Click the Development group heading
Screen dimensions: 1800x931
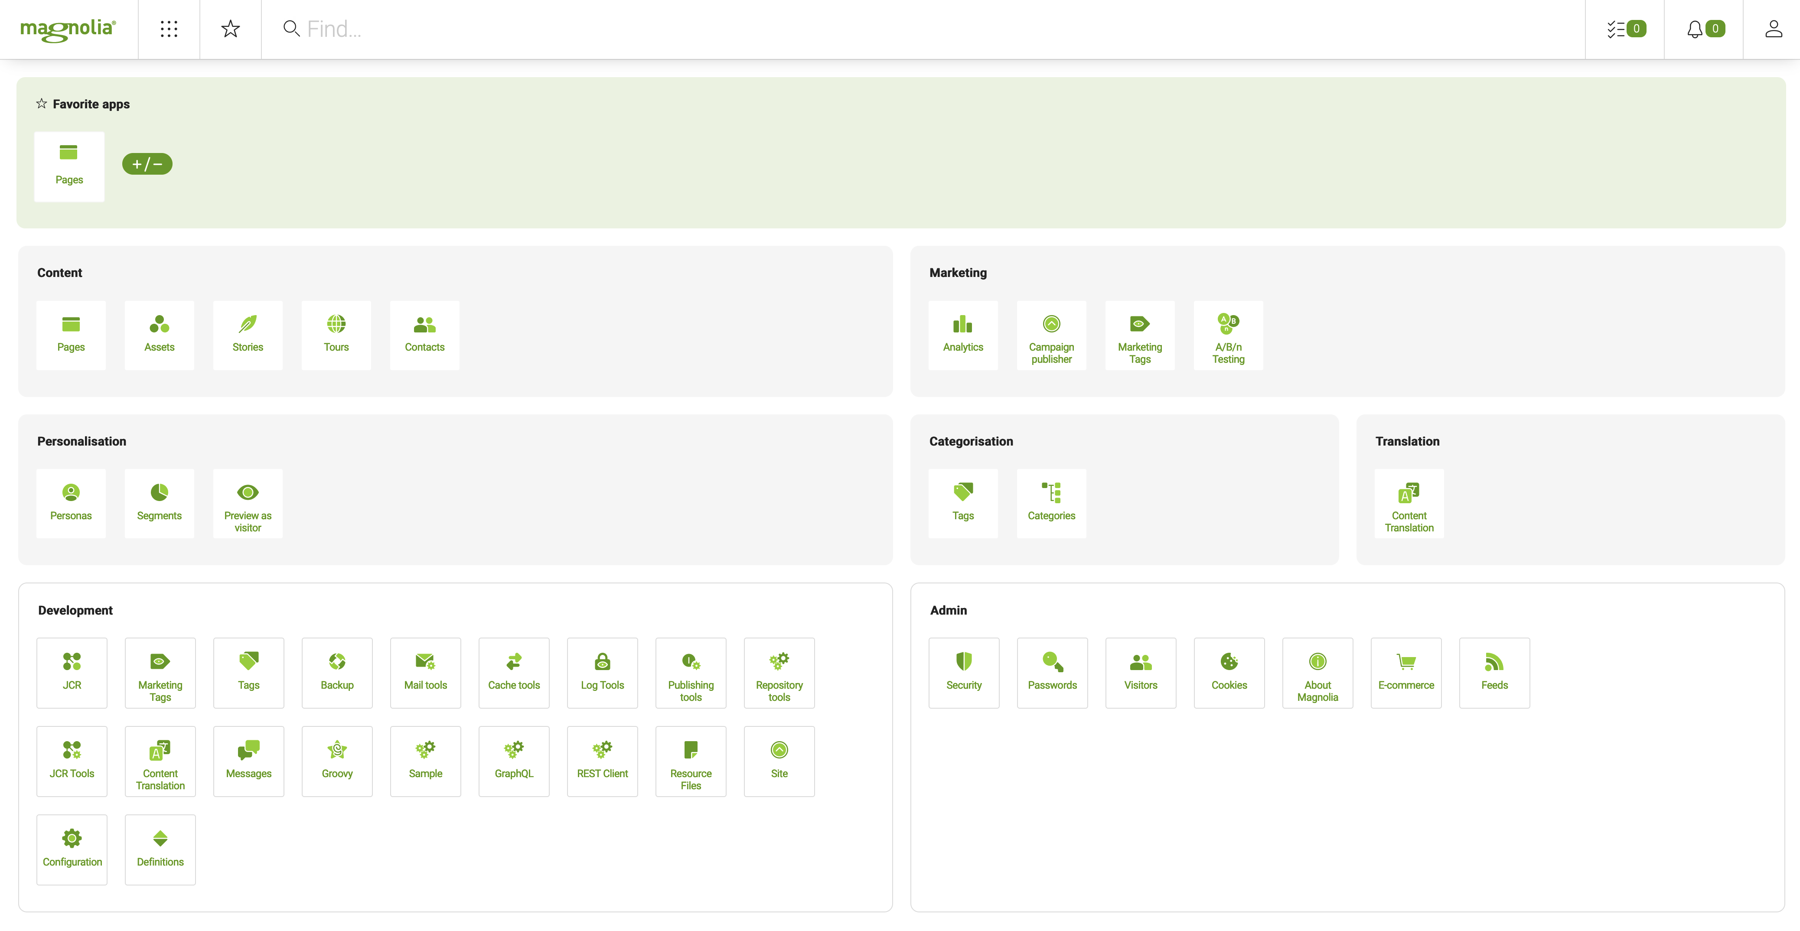coord(75,610)
